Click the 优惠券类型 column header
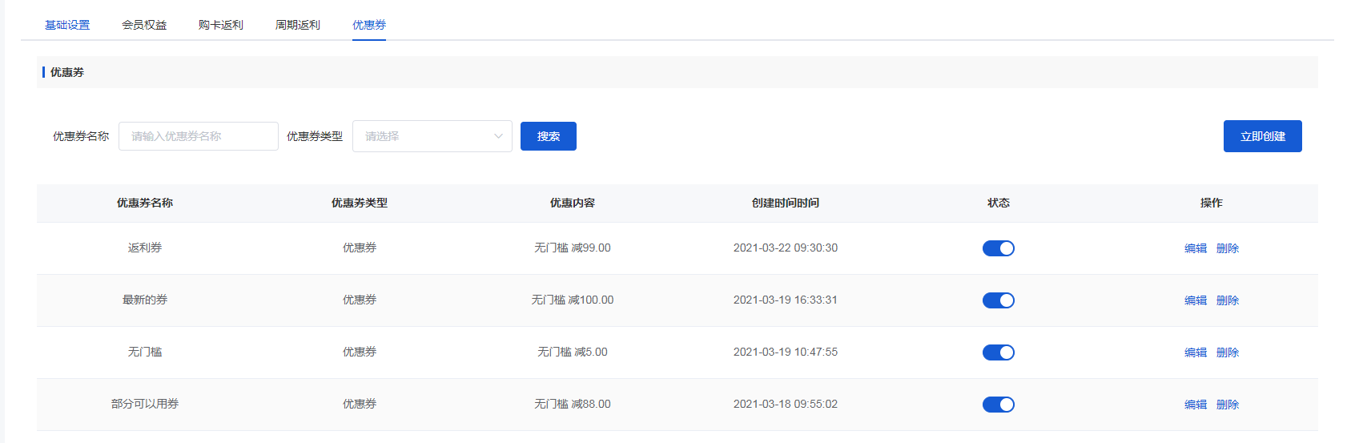1347x443 pixels. (360, 203)
